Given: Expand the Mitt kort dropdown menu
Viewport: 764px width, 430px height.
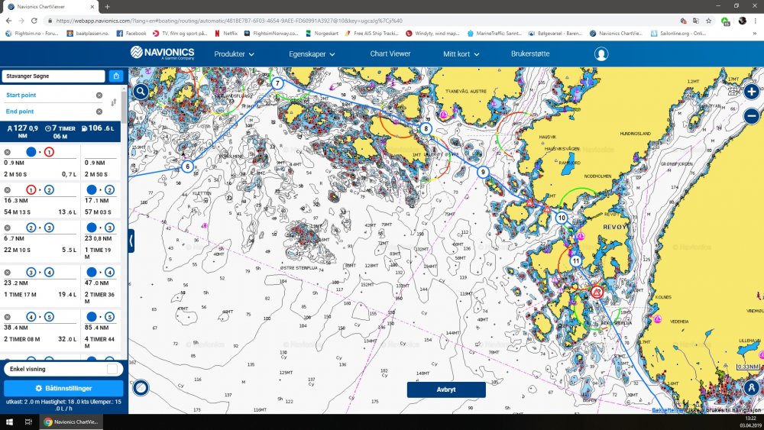Looking at the screenshot, I should click(461, 54).
